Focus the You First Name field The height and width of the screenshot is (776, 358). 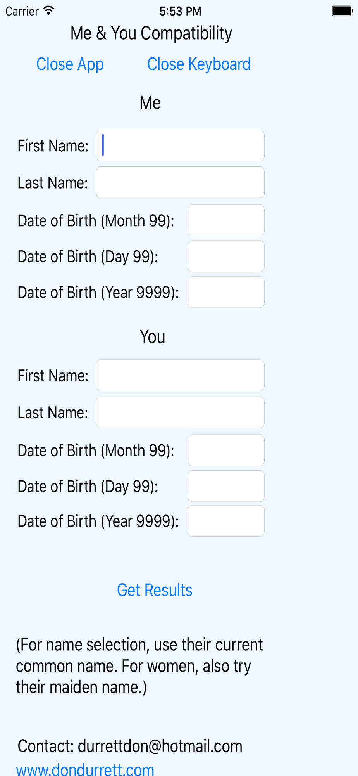point(180,375)
